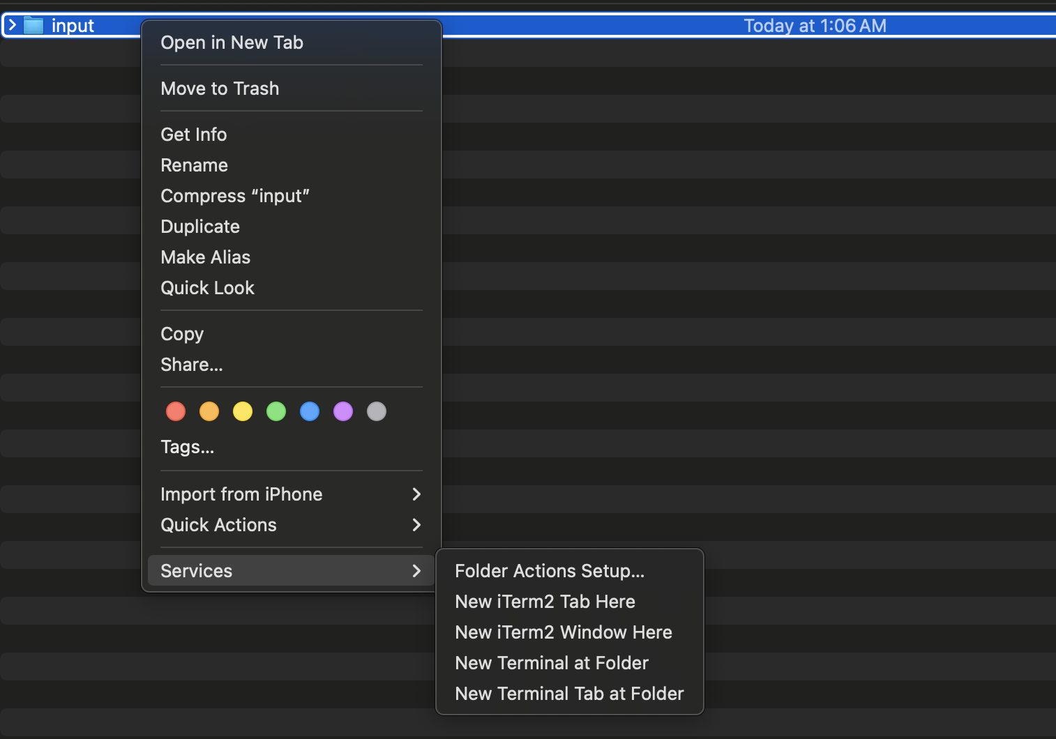Open Get Info for the folder

coord(194,135)
